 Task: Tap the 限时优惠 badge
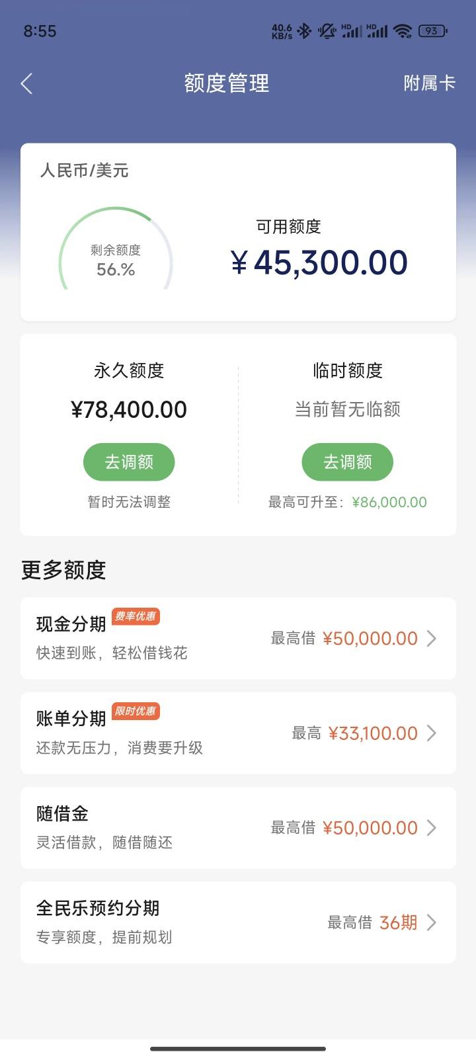click(136, 711)
